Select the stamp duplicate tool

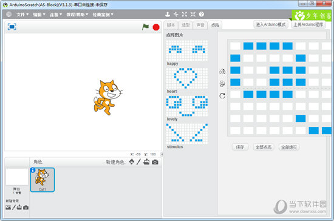click(168, 14)
